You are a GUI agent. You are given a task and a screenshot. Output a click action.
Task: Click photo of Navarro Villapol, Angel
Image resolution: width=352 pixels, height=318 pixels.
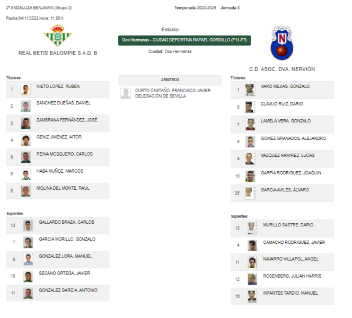coord(252,262)
